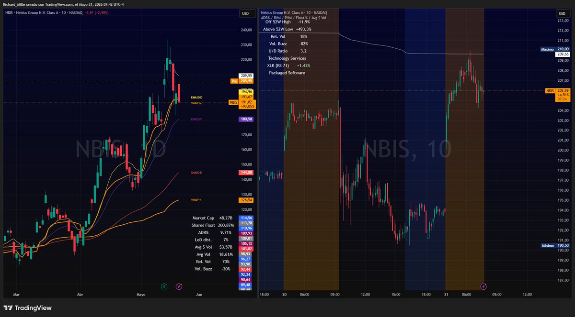Open the TradingView logo link
Viewport: 575px width, 317px height.
(27, 308)
